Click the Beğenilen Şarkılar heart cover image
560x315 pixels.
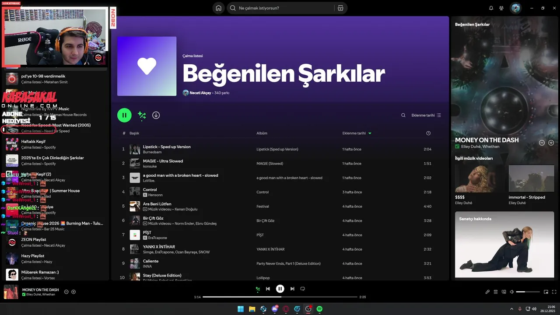147,66
